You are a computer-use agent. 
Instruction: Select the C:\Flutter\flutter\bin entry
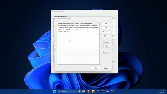tap(78, 32)
